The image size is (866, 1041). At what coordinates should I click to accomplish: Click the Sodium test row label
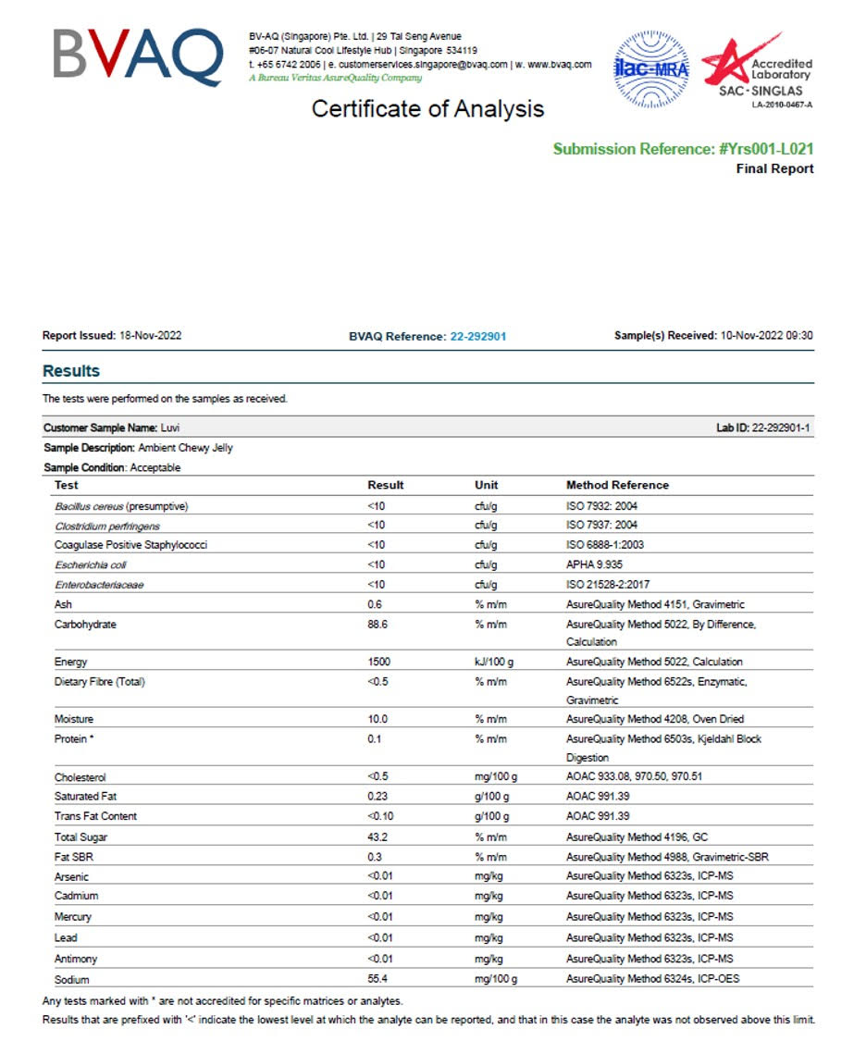(71, 979)
